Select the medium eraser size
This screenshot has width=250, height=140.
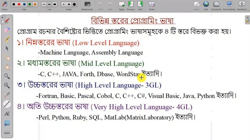[x=69, y=4]
